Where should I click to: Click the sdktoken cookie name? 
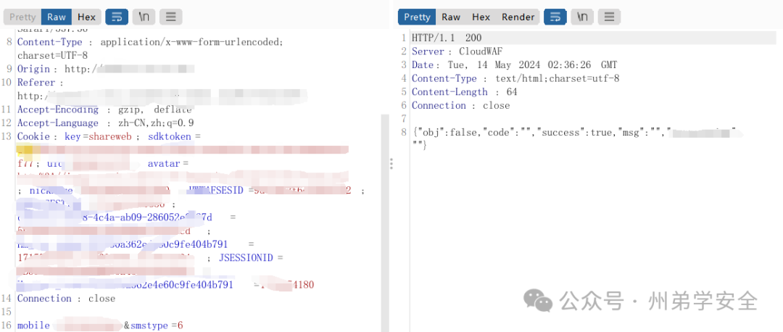(170, 136)
